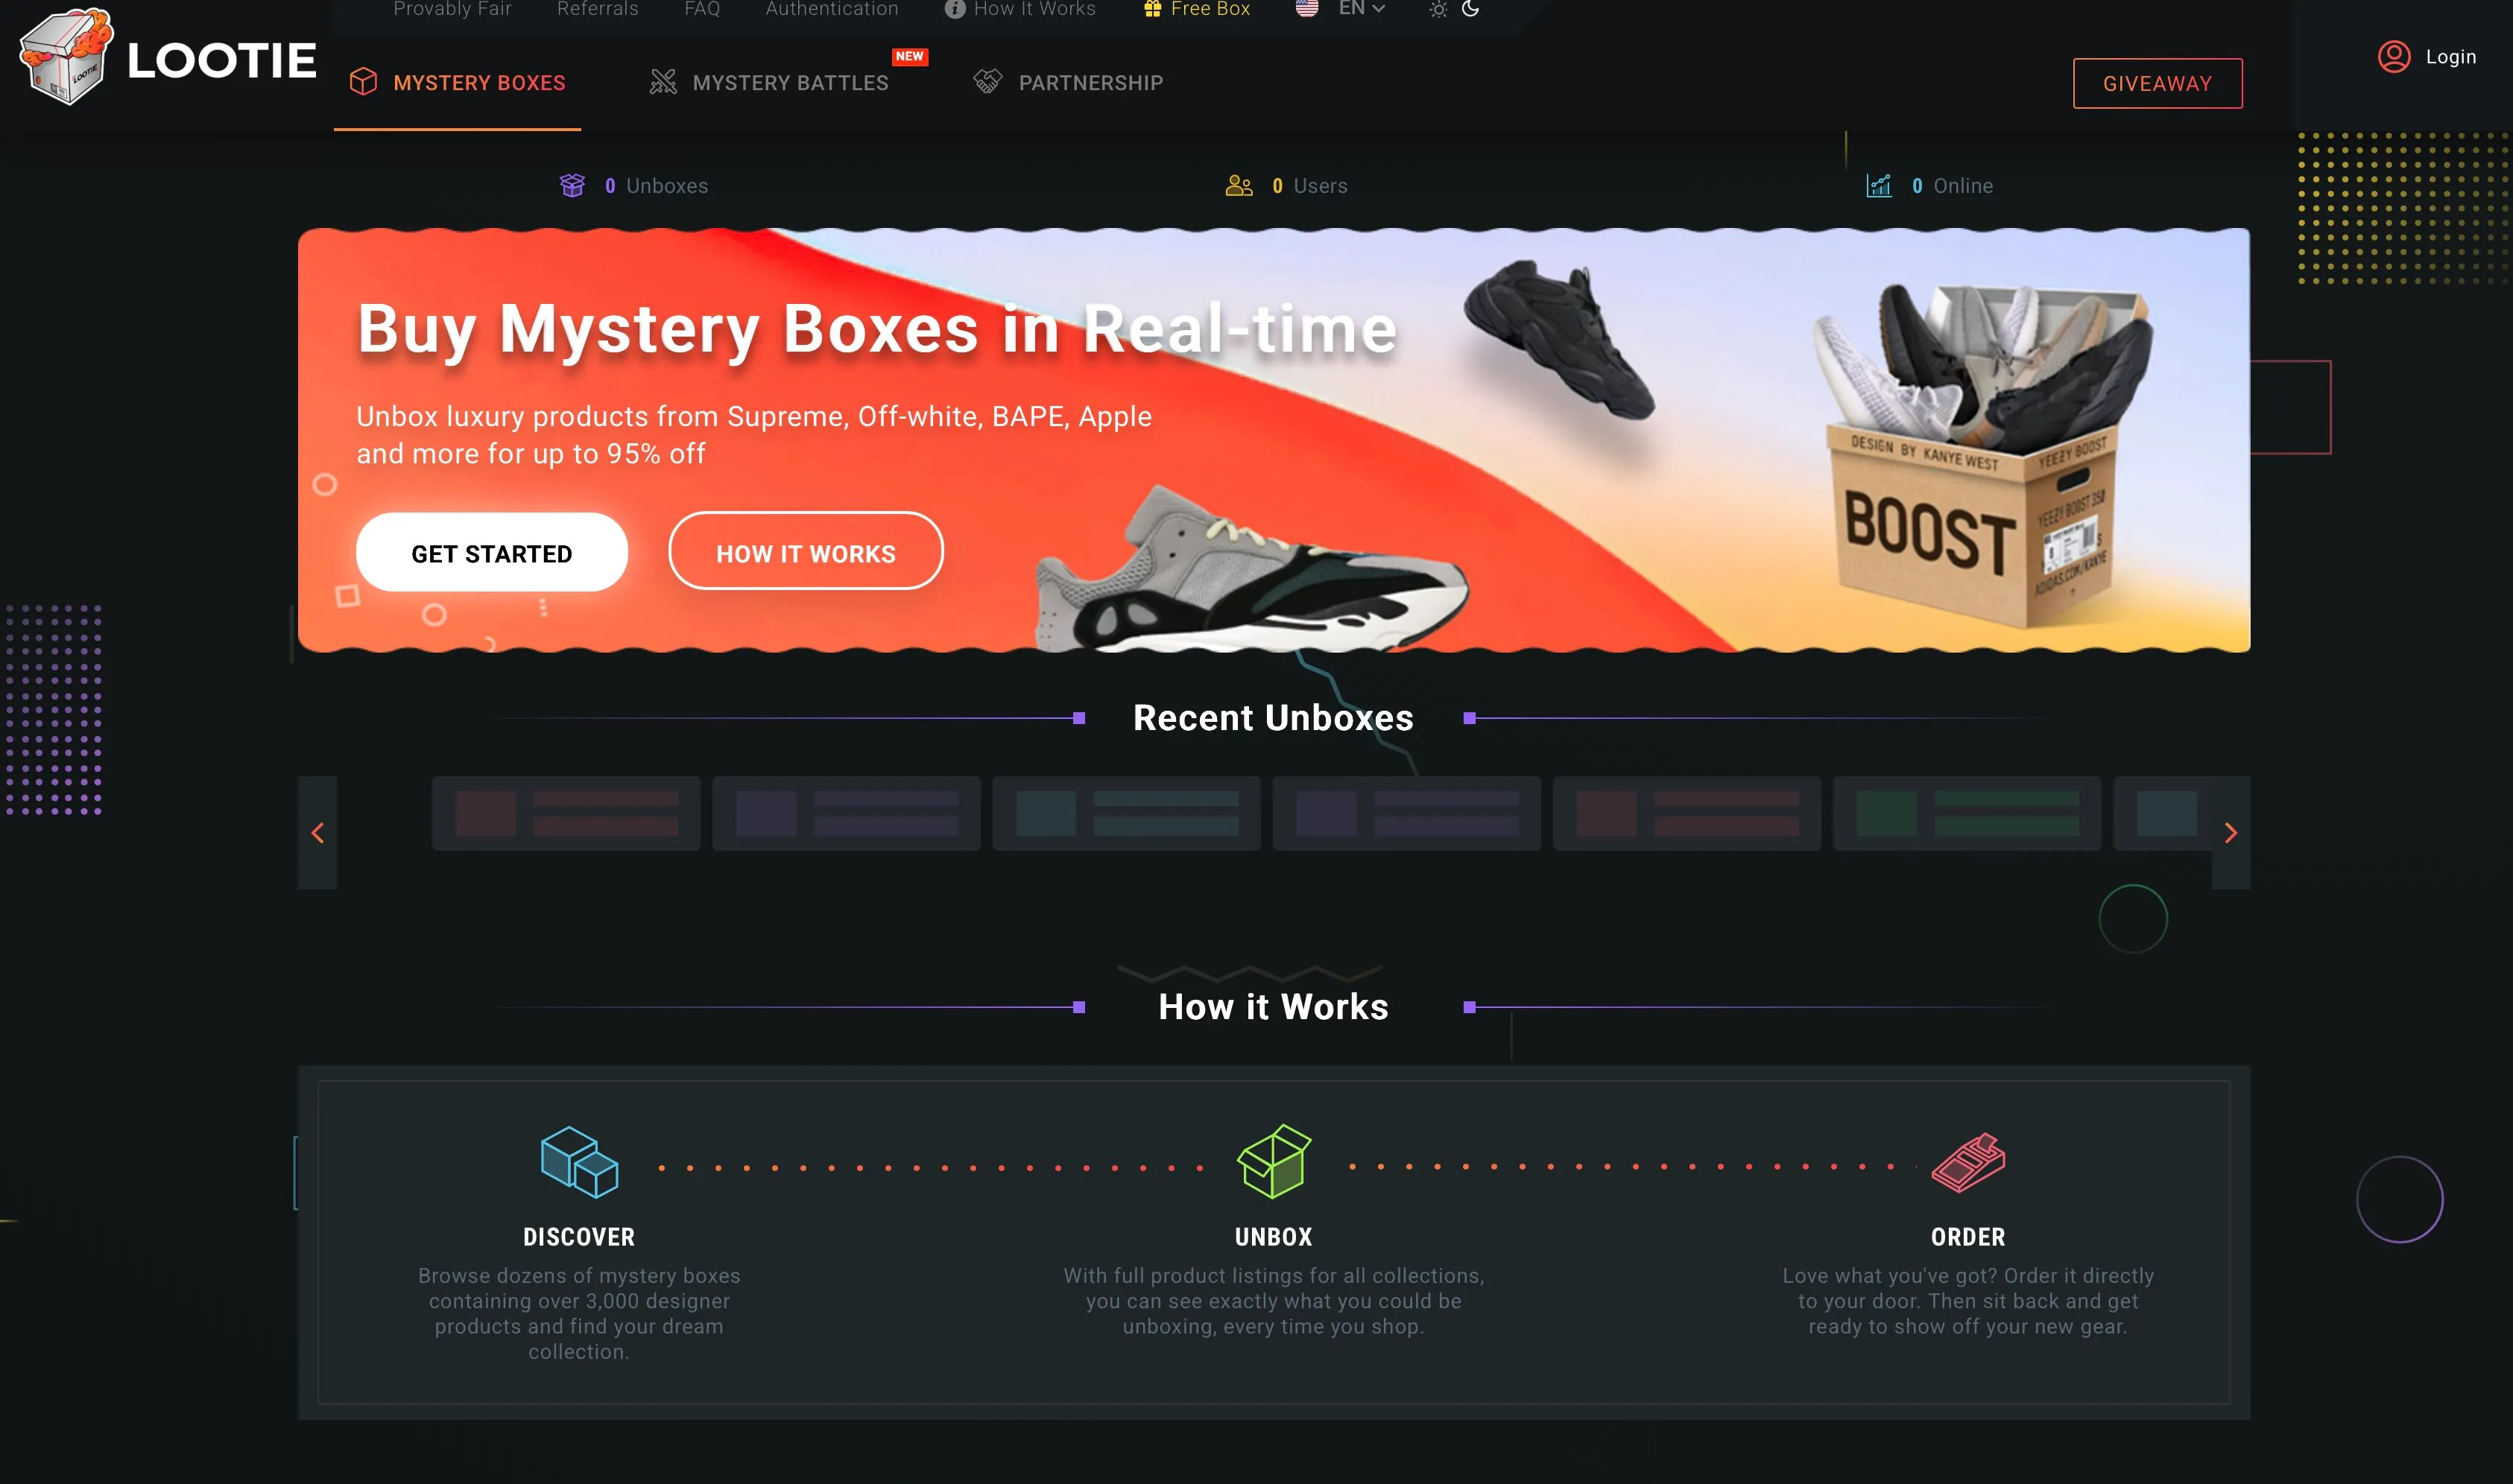The width and height of the screenshot is (2513, 1484).
Task: Click the GIVEAWAY button
Action: coord(2157,83)
